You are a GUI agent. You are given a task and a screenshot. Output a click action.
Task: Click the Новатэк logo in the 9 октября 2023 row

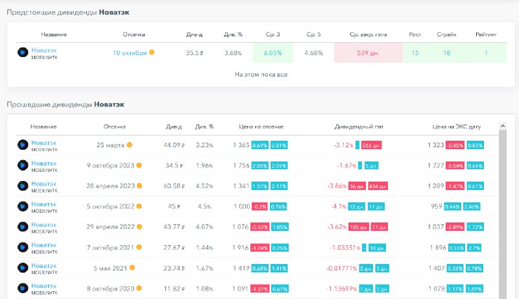coord(23,165)
